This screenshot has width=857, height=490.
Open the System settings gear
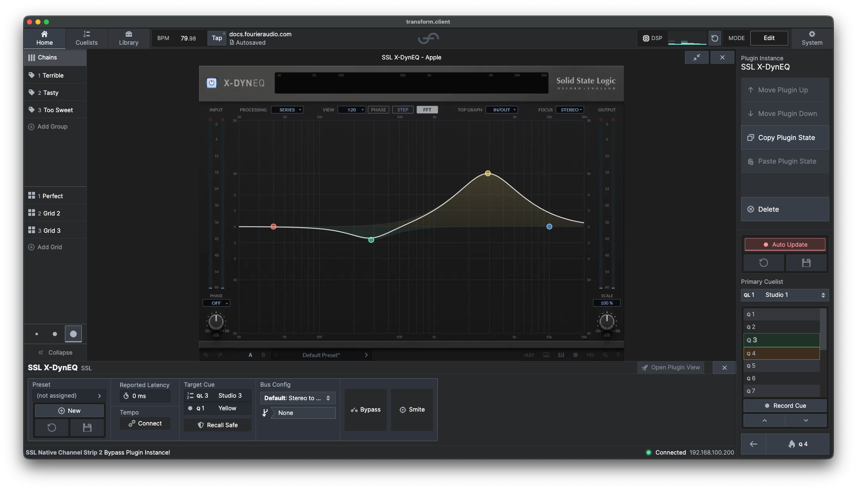tap(812, 38)
